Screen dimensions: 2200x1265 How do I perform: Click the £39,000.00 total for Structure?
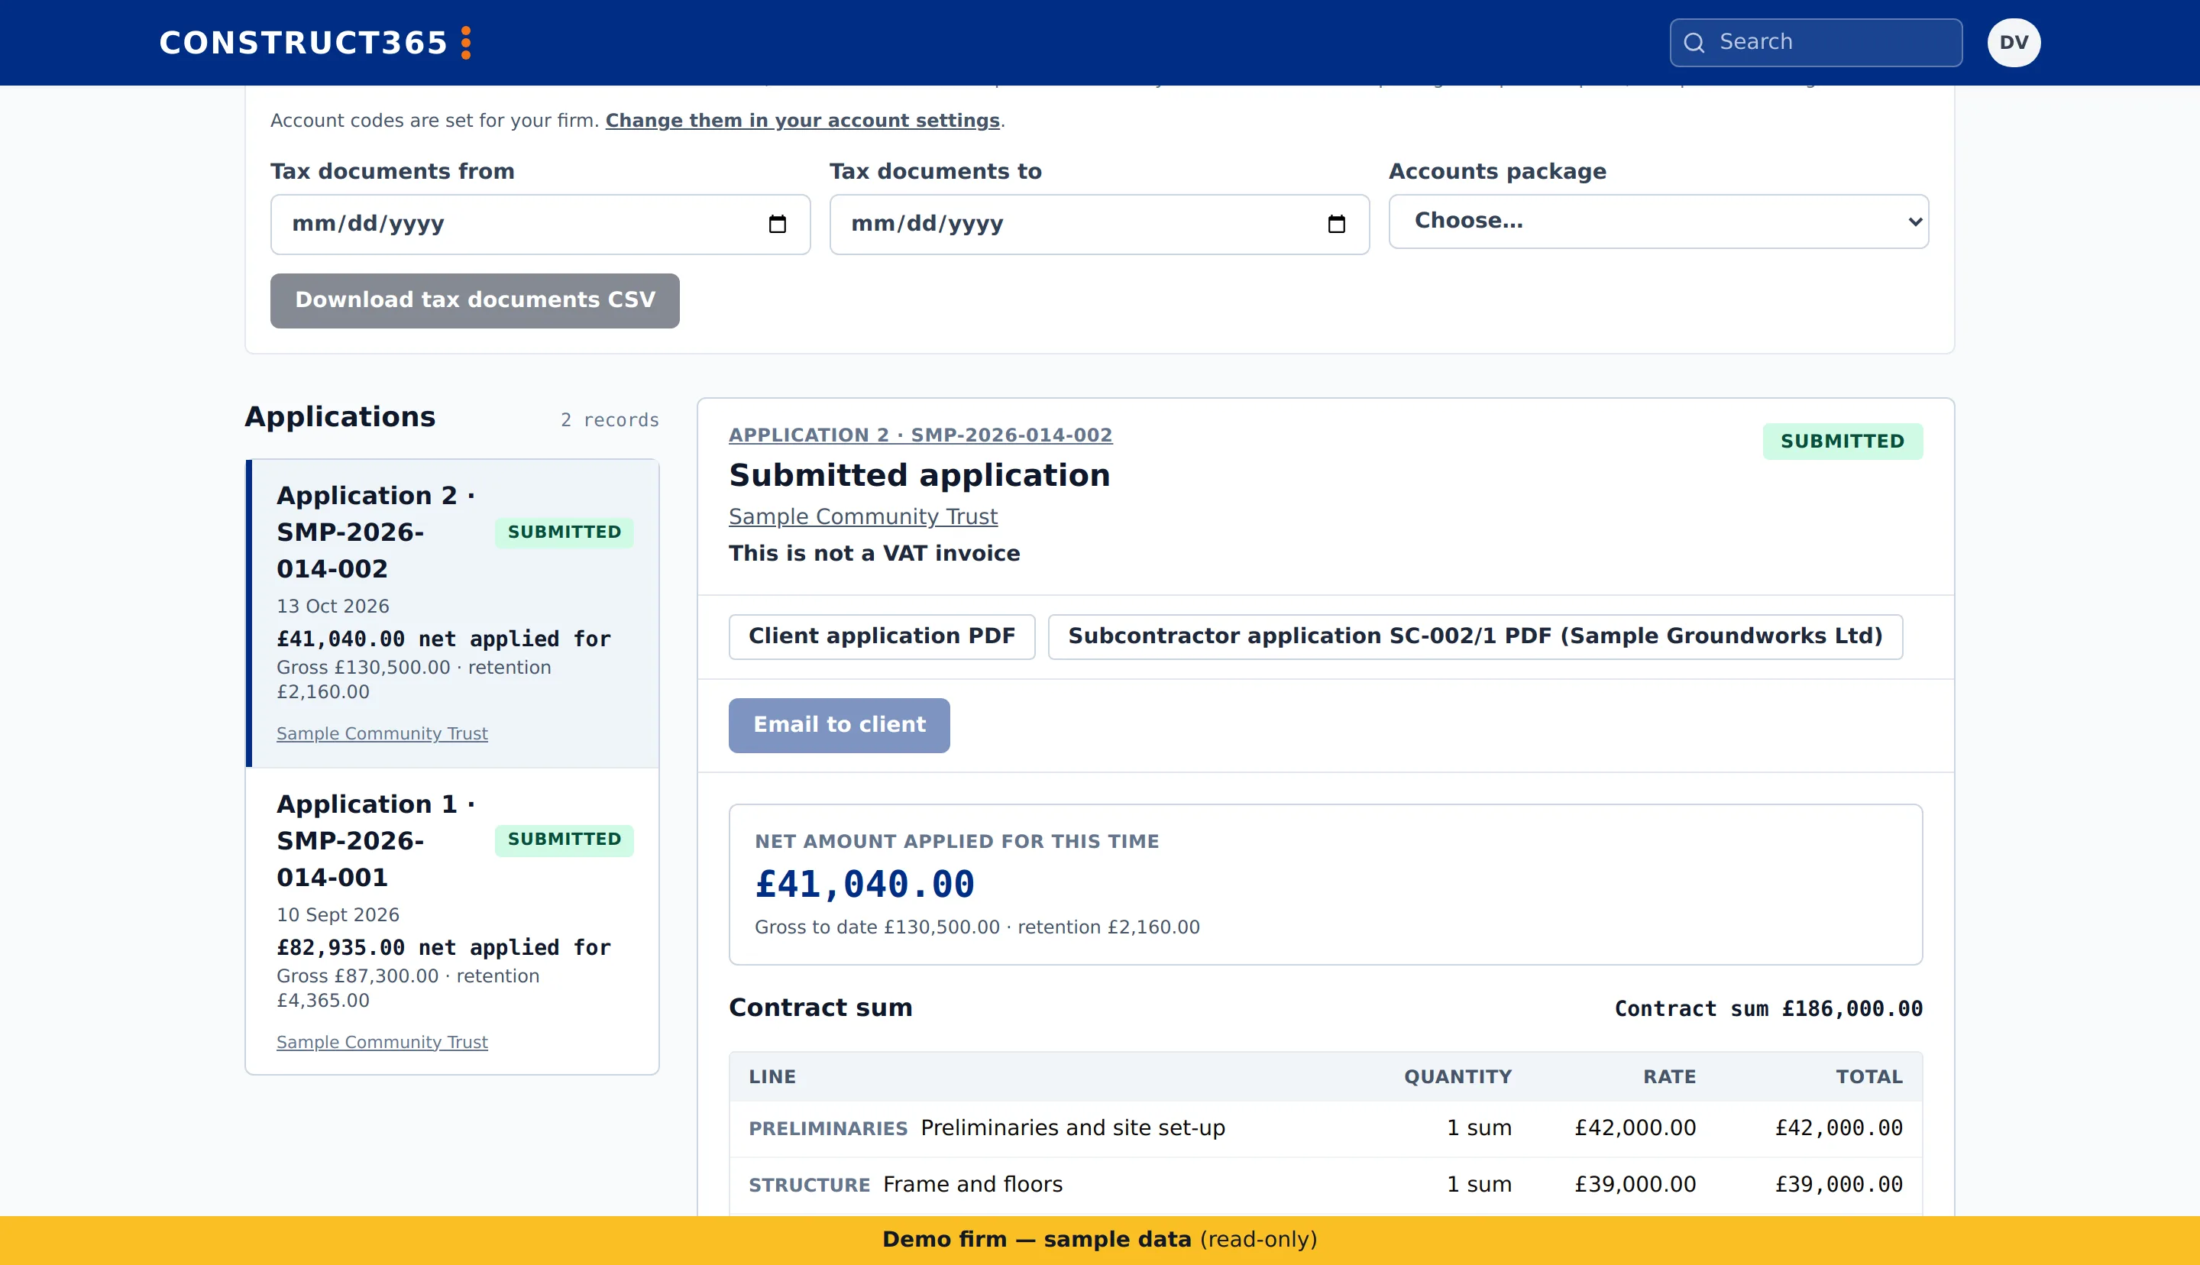tap(1839, 1185)
